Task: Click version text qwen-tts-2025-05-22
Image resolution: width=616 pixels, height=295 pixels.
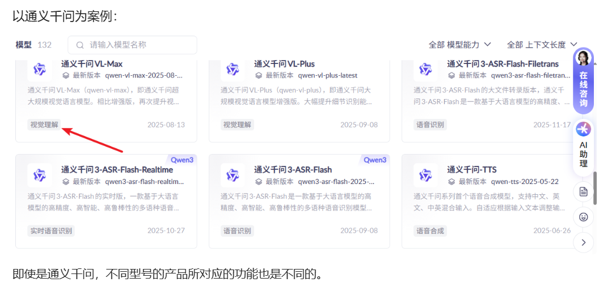Action: pos(525,182)
